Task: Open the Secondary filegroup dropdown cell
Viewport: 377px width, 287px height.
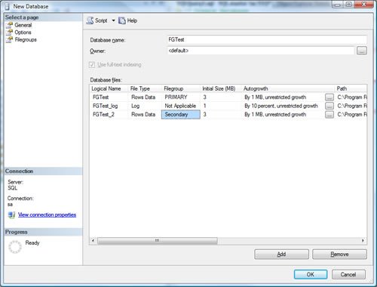Action: click(x=181, y=114)
